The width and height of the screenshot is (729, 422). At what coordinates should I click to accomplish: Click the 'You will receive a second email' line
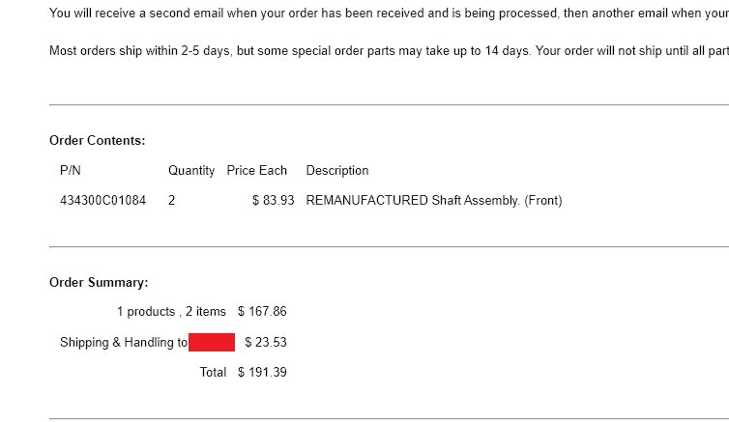pos(389,13)
